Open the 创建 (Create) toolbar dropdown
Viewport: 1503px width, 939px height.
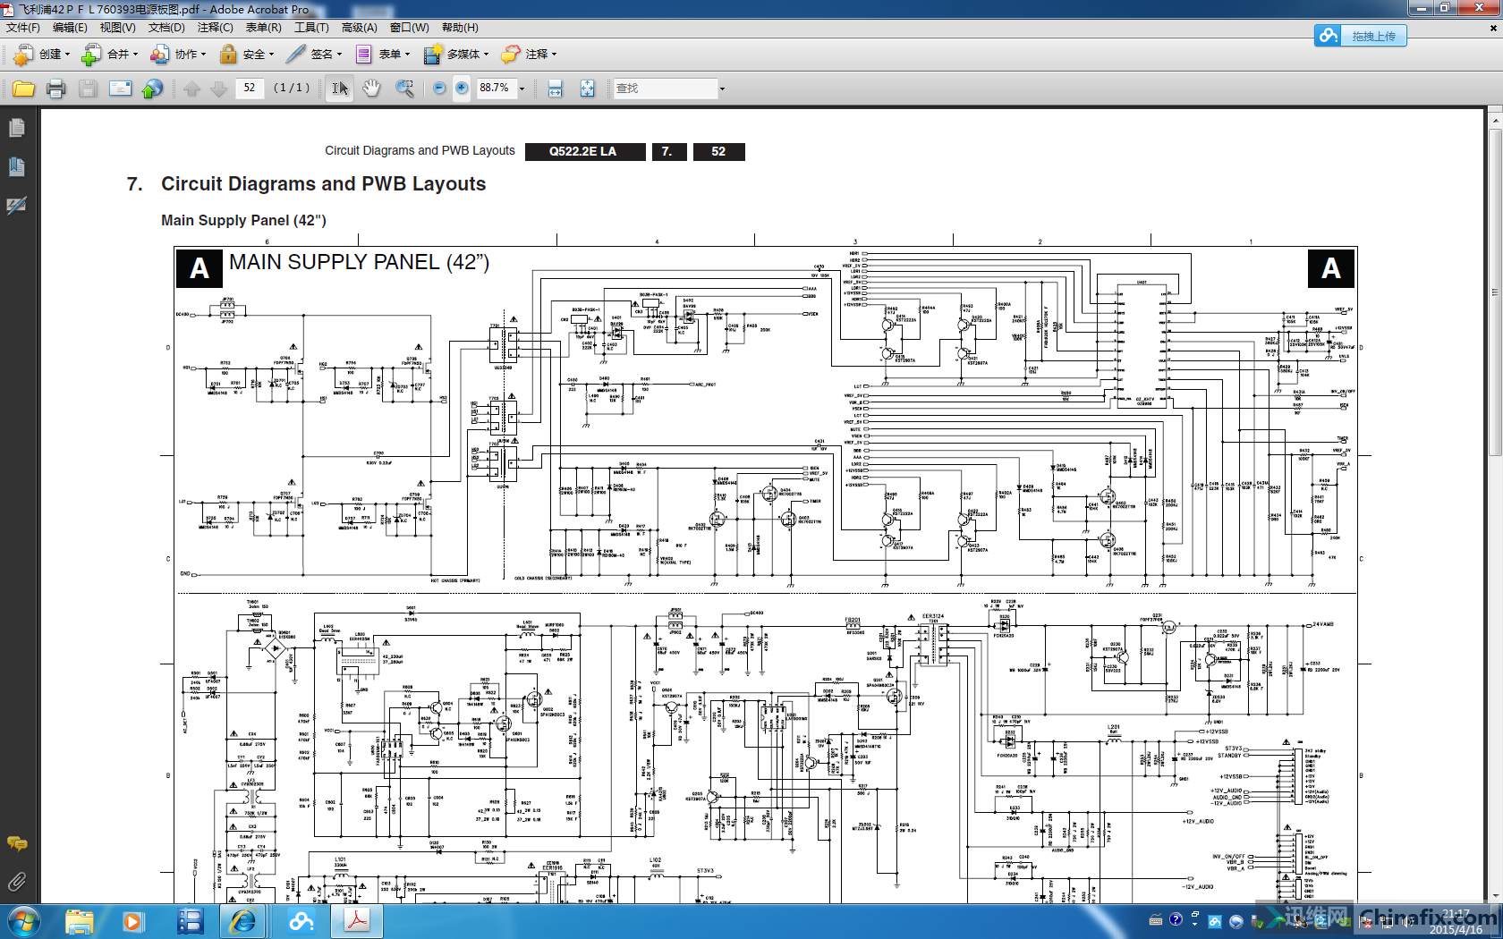pyautogui.click(x=41, y=55)
